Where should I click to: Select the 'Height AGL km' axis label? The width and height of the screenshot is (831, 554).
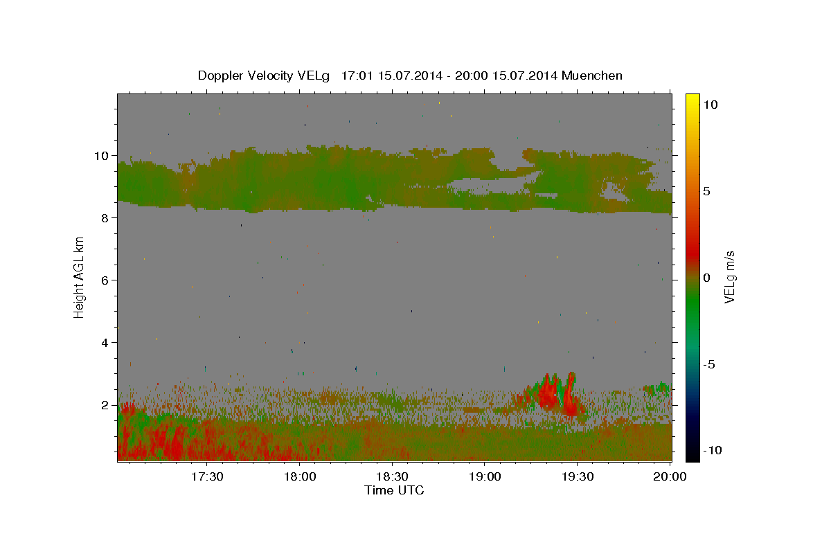tap(80, 277)
